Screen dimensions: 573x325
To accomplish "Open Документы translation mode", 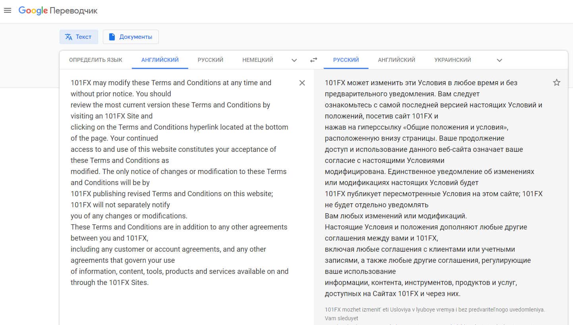I will click(x=131, y=37).
